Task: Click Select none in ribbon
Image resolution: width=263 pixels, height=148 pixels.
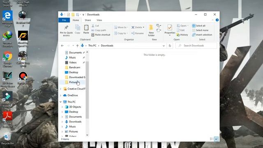Action: click(x=200, y=30)
